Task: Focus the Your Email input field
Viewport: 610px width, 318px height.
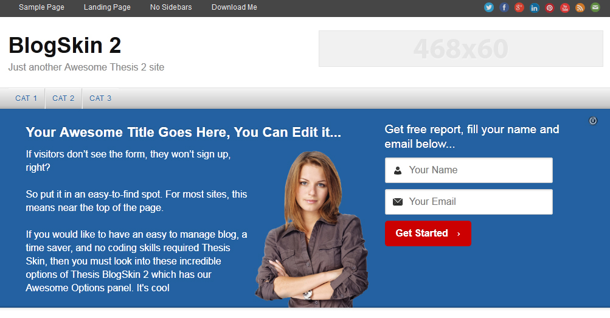Action: tap(469, 202)
